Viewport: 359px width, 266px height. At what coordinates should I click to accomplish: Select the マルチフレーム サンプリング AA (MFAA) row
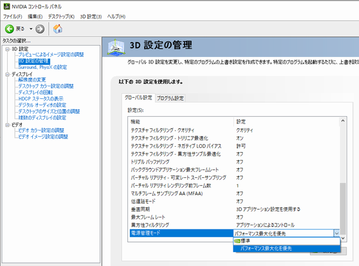tap(235, 194)
